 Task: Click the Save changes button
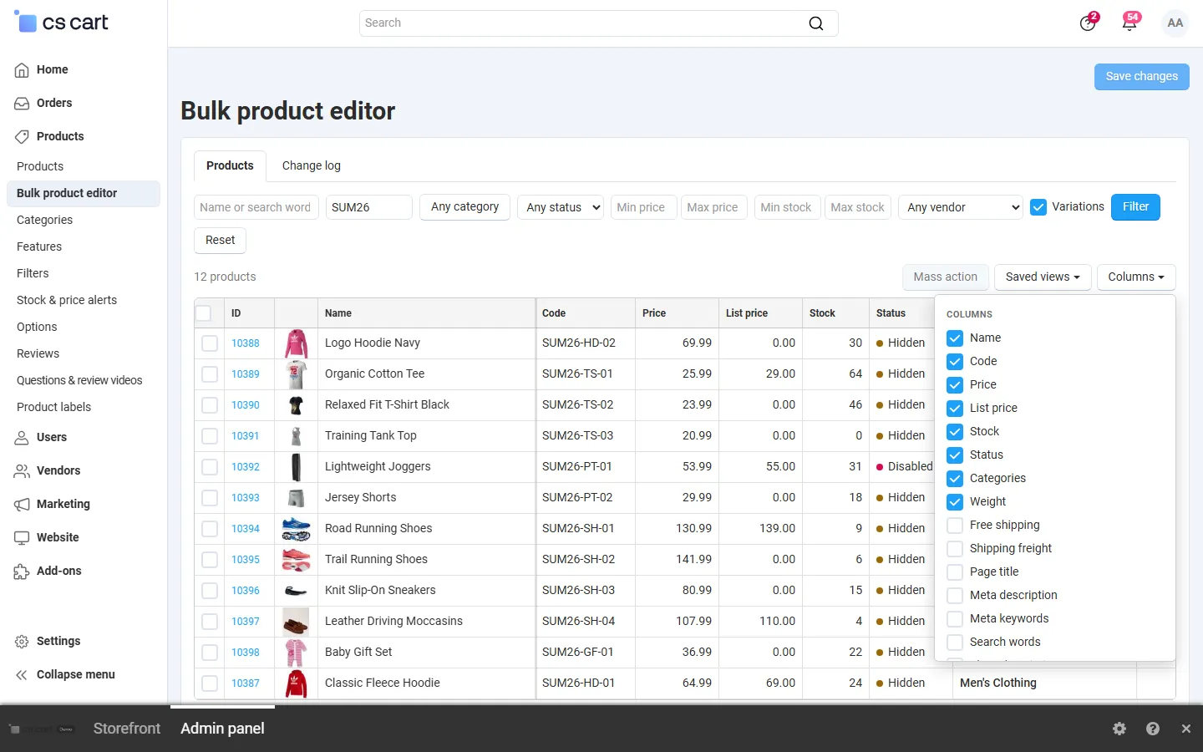1142,77
